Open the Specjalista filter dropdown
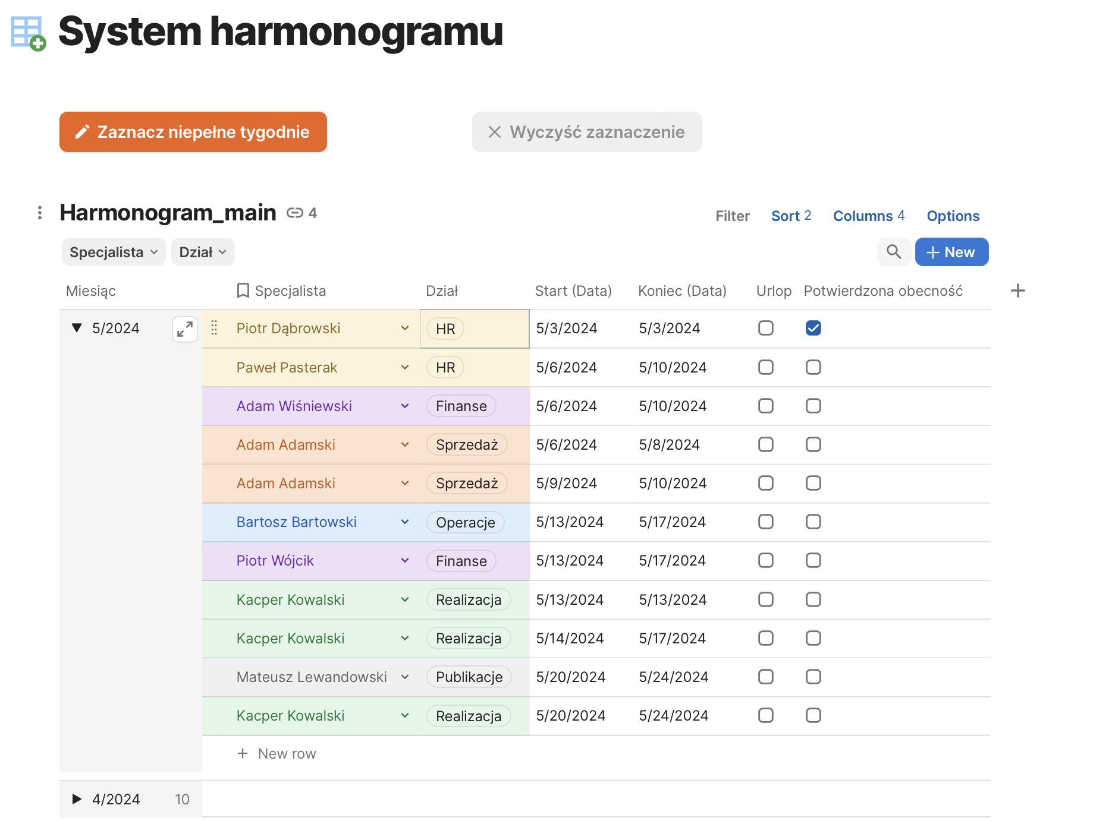The height and width of the screenshot is (821, 1112). tap(114, 252)
